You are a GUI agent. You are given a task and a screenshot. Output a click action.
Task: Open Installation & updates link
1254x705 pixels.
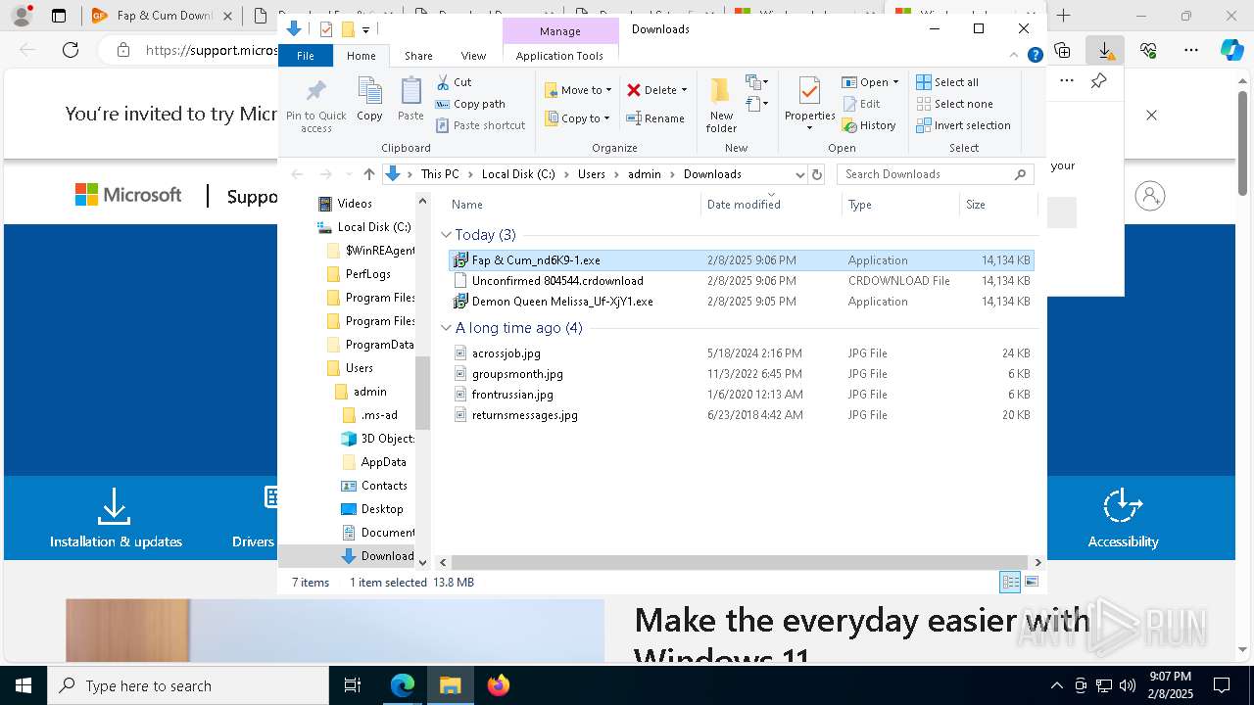tap(116, 519)
